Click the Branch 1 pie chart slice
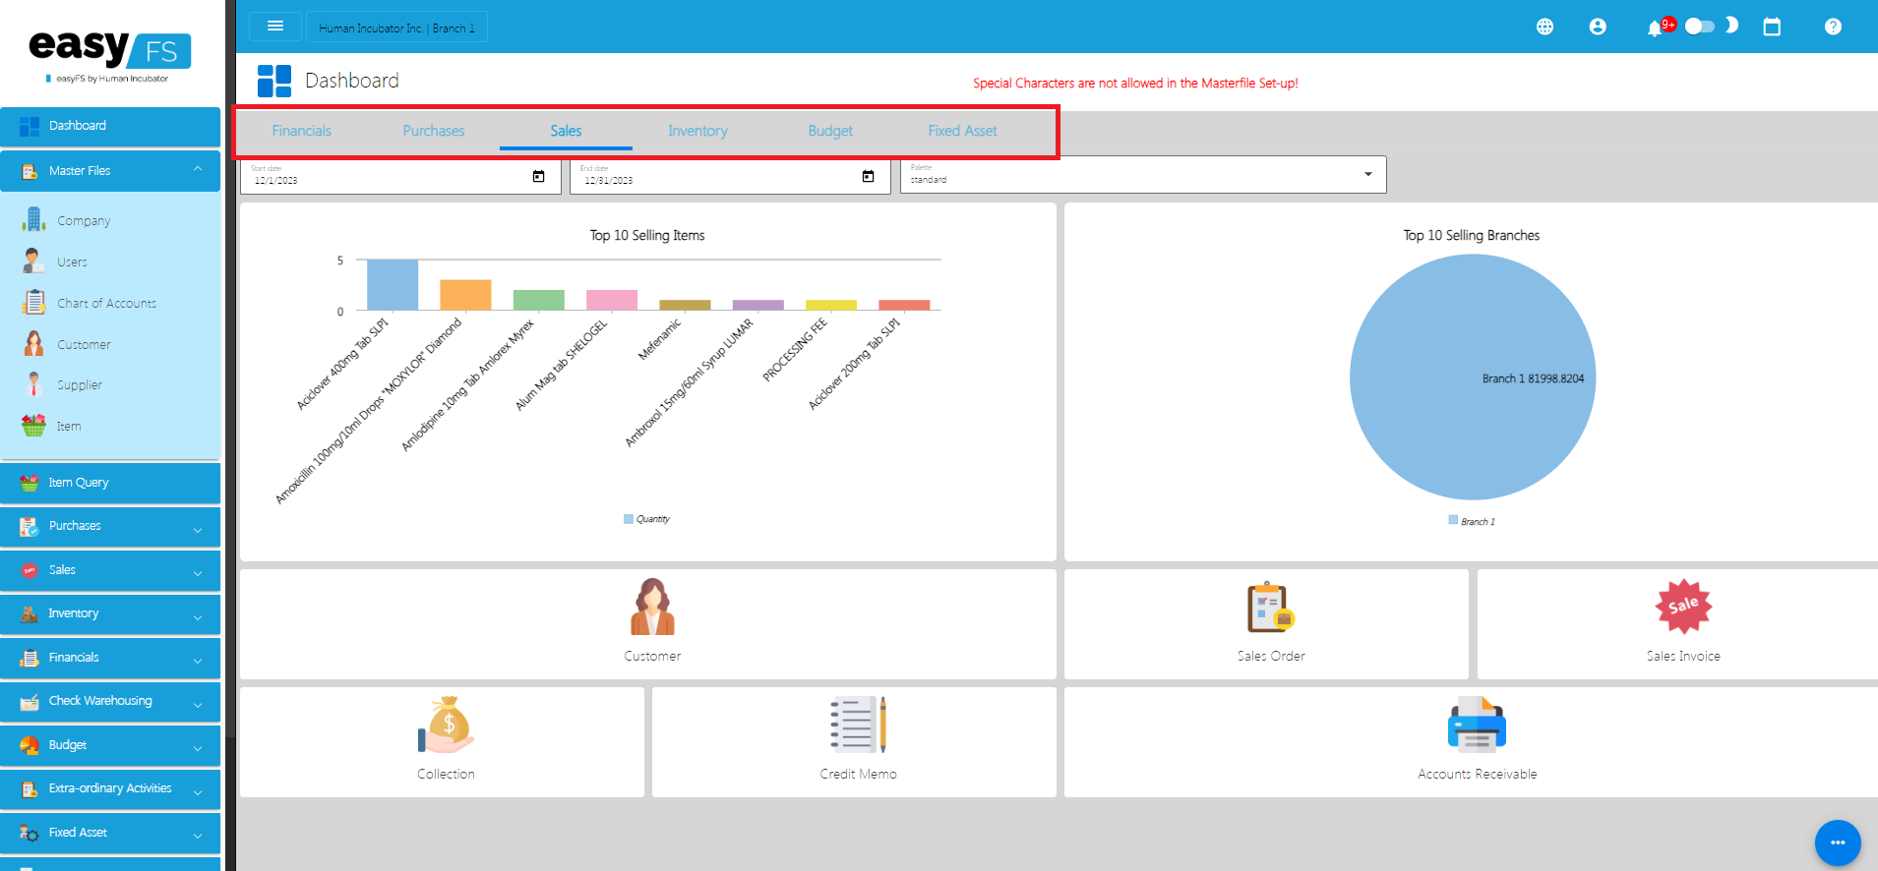This screenshot has height=871, width=1878. [x=1473, y=377]
